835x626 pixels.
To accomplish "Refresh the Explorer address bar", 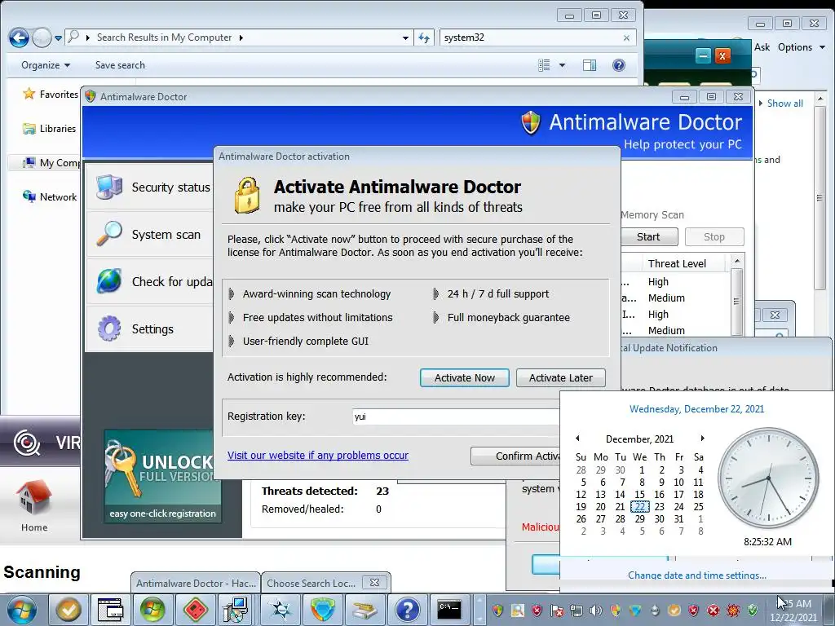I will [424, 37].
